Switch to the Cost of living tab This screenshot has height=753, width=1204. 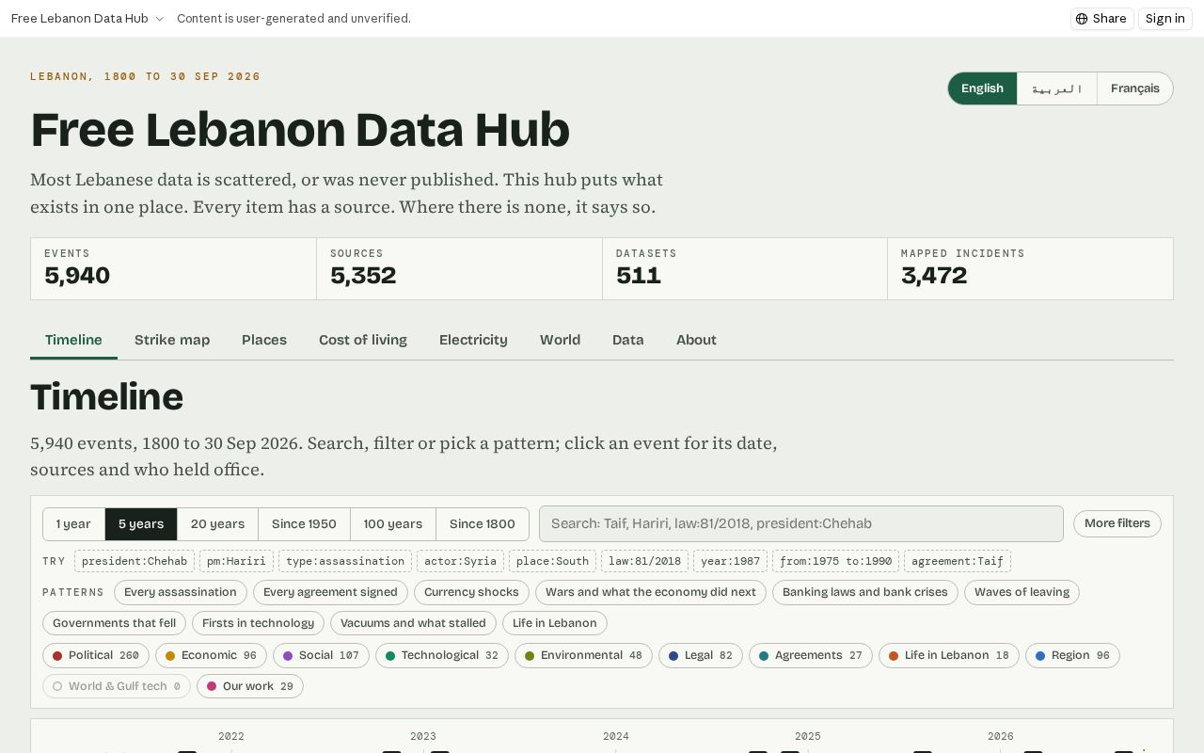coord(363,340)
